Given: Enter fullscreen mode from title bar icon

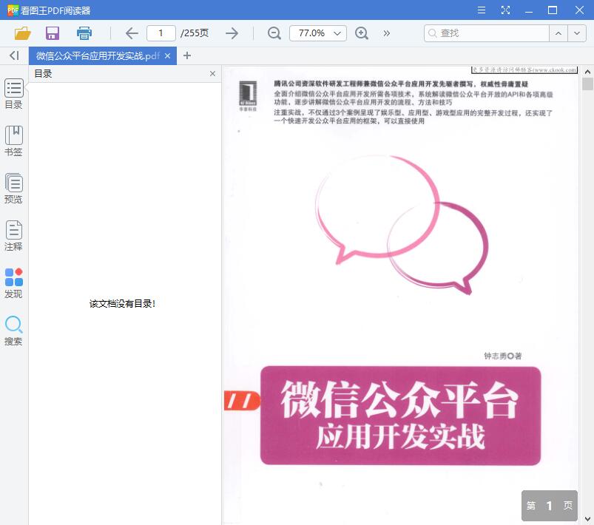Looking at the screenshot, I should [x=505, y=10].
